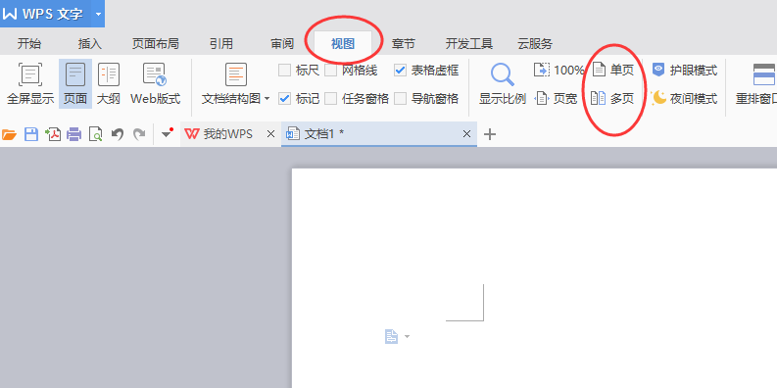
Task: Set zoom to 100%
Action: (558, 70)
